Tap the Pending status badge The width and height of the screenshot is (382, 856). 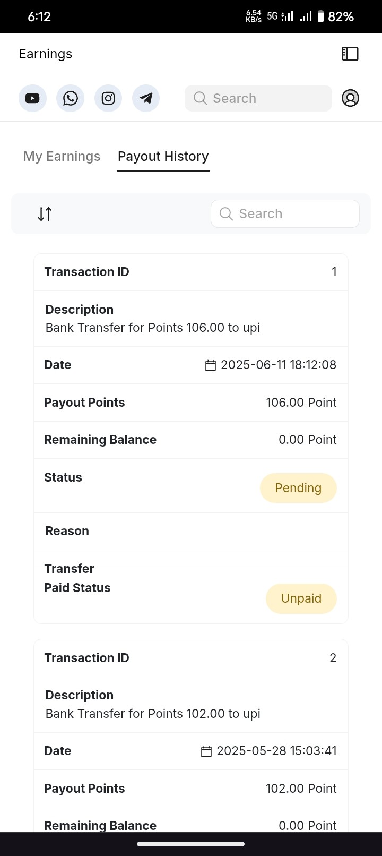298,488
